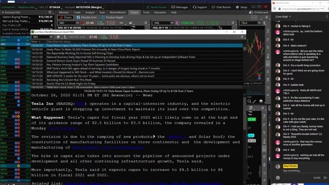The width and height of the screenshot is (329, 185).
Task: Open the chart studies cube icon
Action: click(x=261, y=101)
